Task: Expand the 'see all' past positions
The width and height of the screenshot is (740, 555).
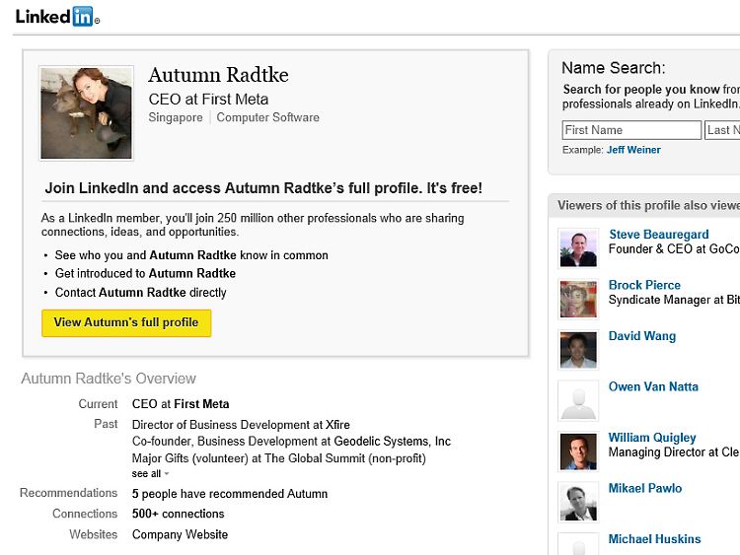Action: [150, 474]
